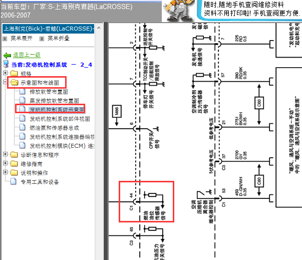Viewport: 302px width, 260px height.
Task: Click the 菜单折叠 collapse-all button
Action: click(x=59, y=39)
